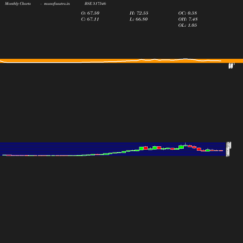Click the OL: 1.05 readout

pos(188,25)
